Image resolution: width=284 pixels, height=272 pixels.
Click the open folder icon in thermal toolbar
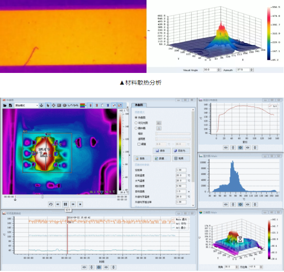point(5,105)
